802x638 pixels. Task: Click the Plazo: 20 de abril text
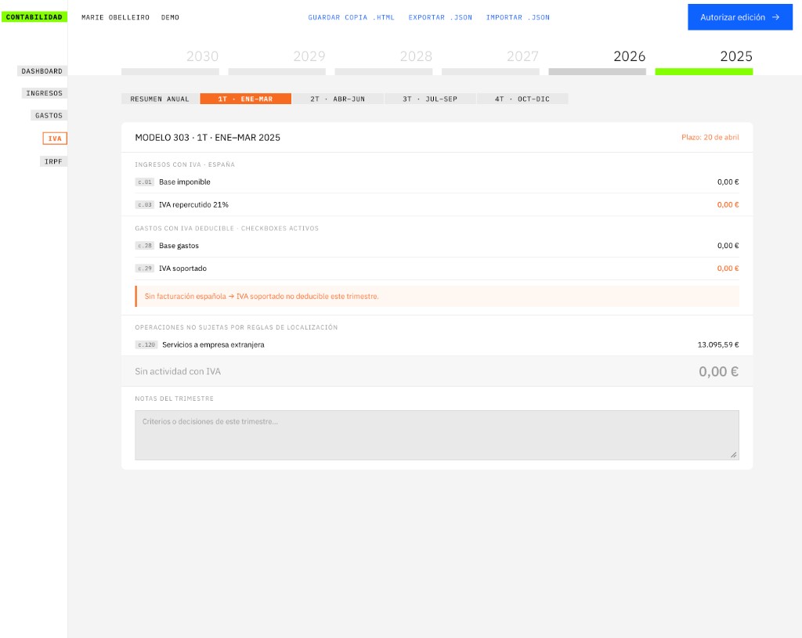coord(710,137)
